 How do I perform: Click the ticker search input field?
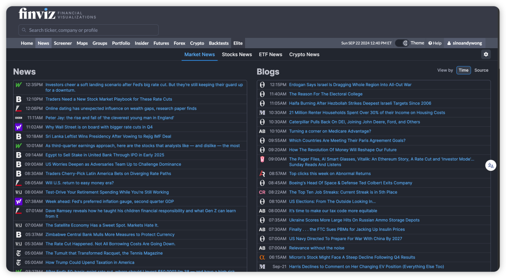coord(89,30)
